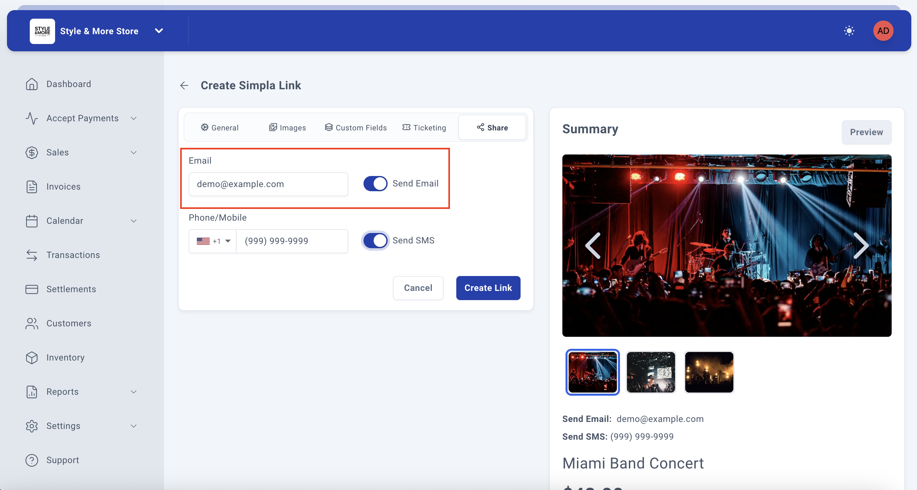Click the Inventory box icon
The width and height of the screenshot is (917, 490).
pos(32,358)
